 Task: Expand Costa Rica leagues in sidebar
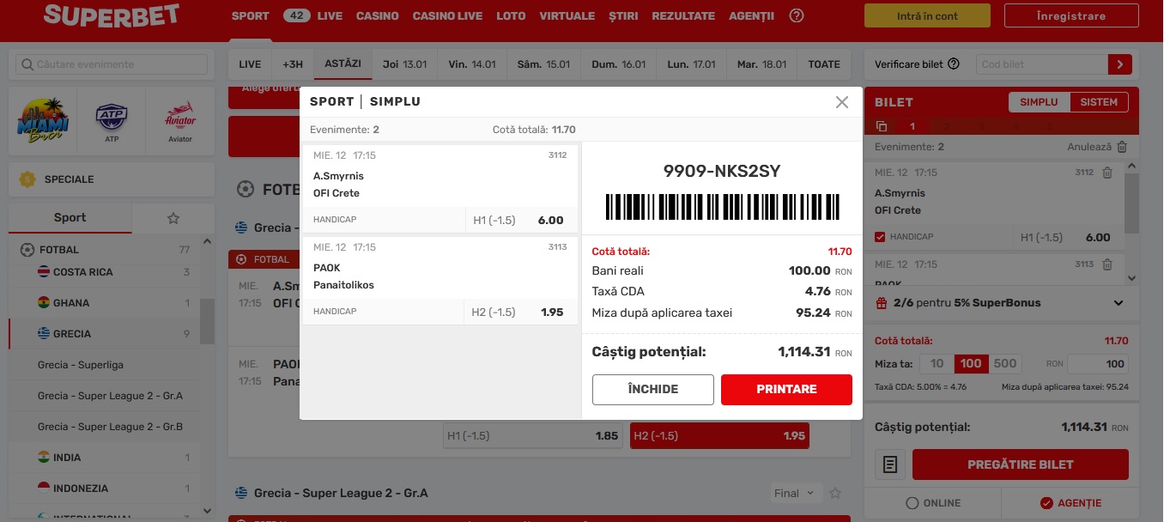pos(105,272)
